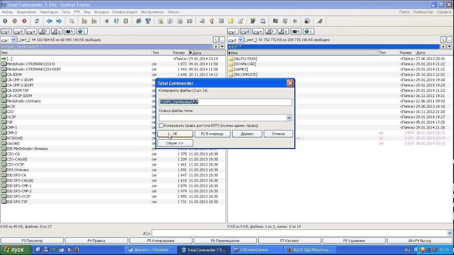Open drive f in the right panel

pos(271,32)
